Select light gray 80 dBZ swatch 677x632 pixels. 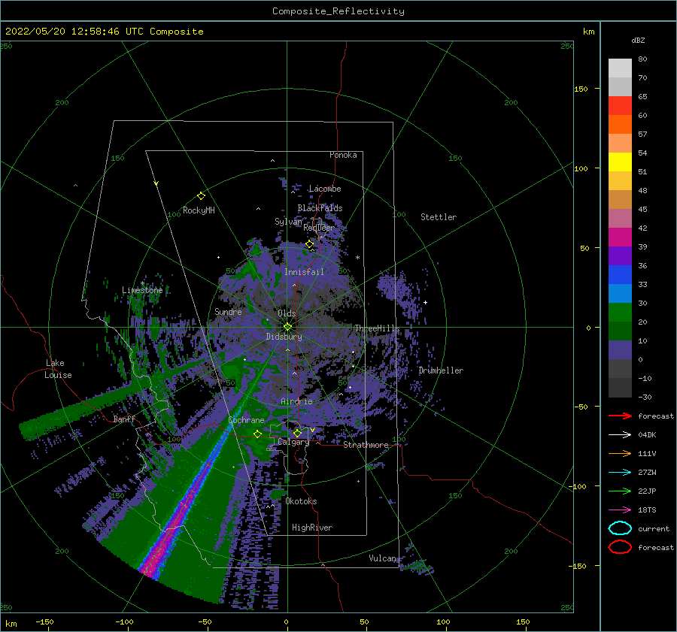pos(620,68)
